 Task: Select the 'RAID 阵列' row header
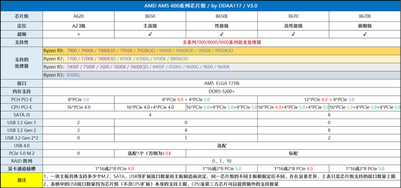point(22,161)
